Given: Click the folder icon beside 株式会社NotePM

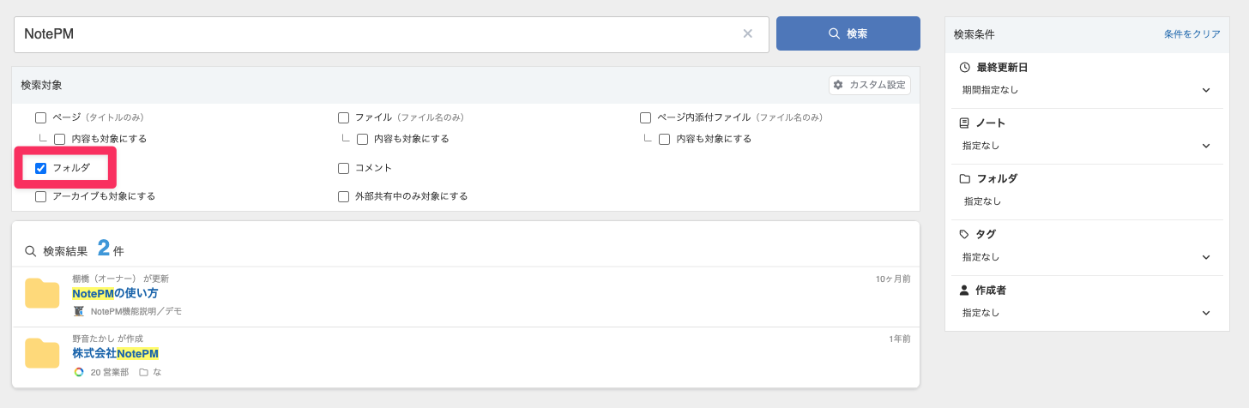Looking at the screenshot, I should (x=42, y=353).
